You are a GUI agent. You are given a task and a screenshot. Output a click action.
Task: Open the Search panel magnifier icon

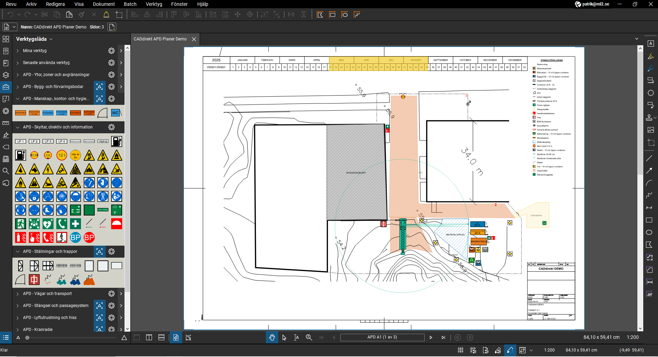6,171
